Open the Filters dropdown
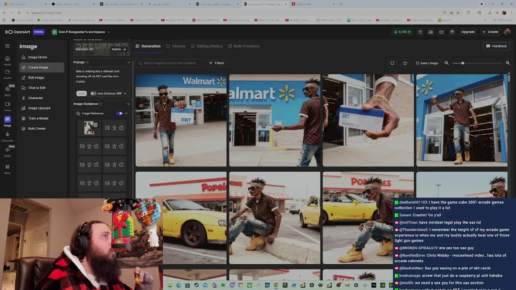The width and height of the screenshot is (516, 290). click(x=216, y=63)
